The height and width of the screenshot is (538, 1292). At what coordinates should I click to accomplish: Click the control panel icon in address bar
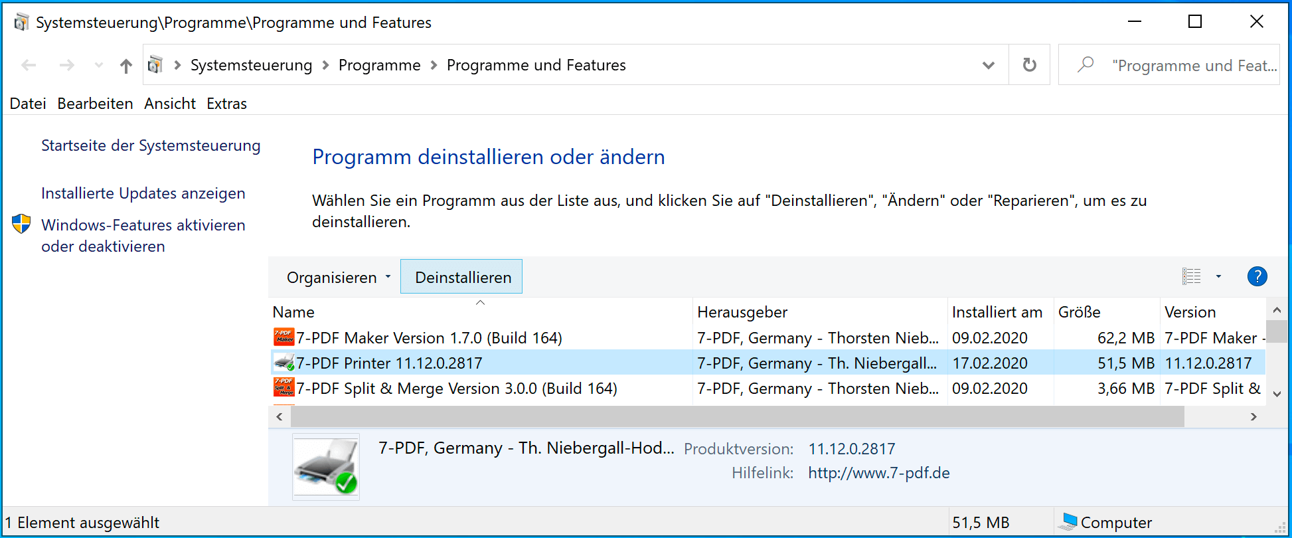click(155, 64)
